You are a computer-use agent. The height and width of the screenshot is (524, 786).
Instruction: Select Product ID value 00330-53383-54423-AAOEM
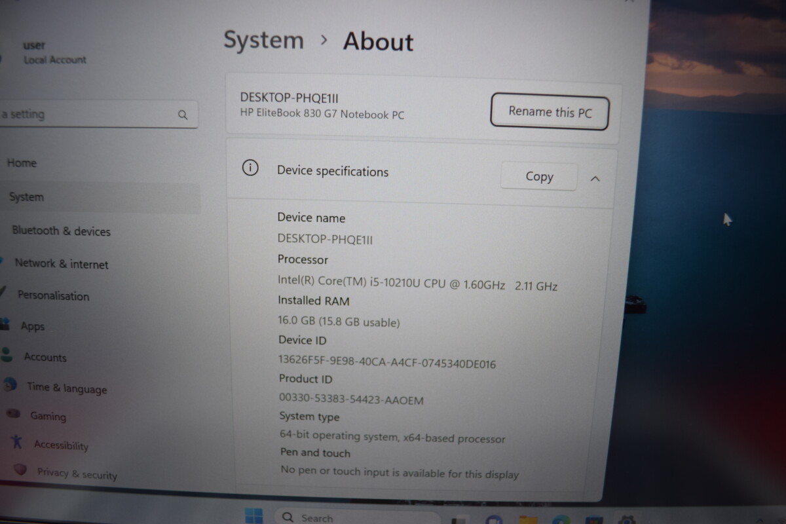click(351, 399)
